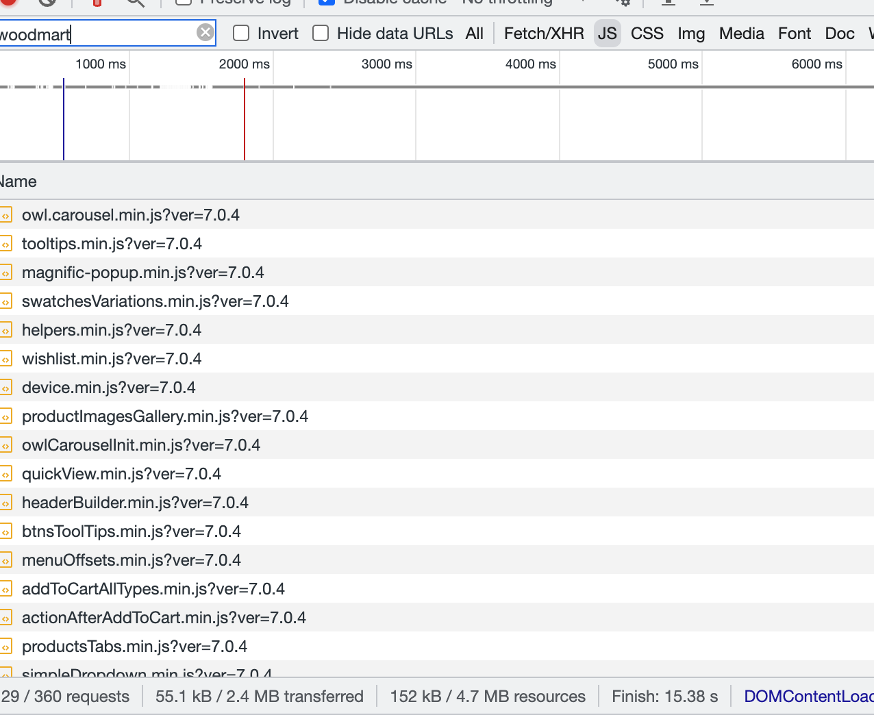Select the JS type filter

coord(608,34)
